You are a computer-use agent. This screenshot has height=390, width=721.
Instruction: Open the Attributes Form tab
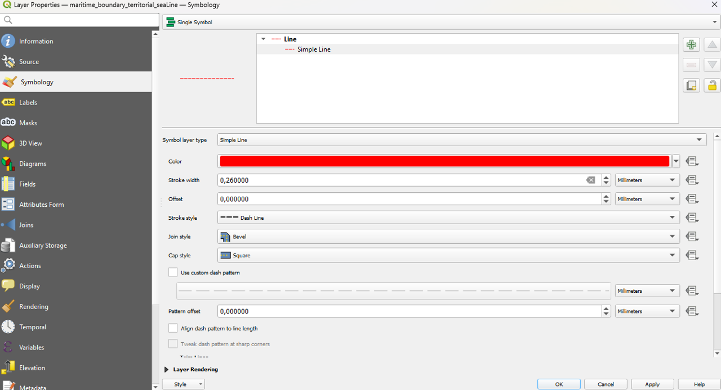click(41, 205)
